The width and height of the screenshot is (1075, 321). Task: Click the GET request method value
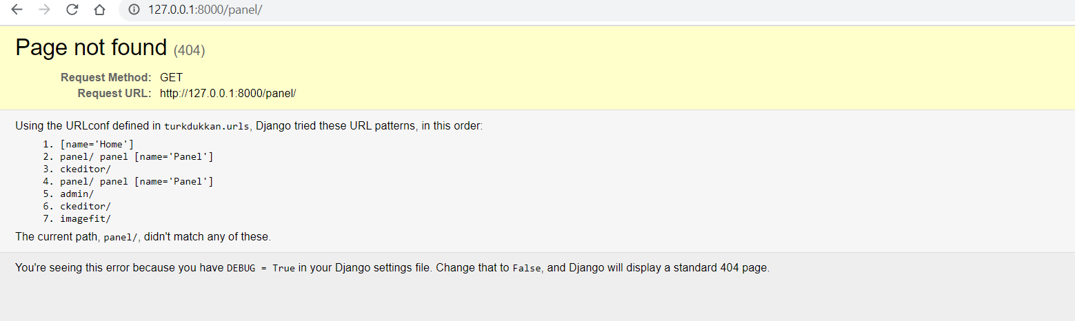coord(171,77)
